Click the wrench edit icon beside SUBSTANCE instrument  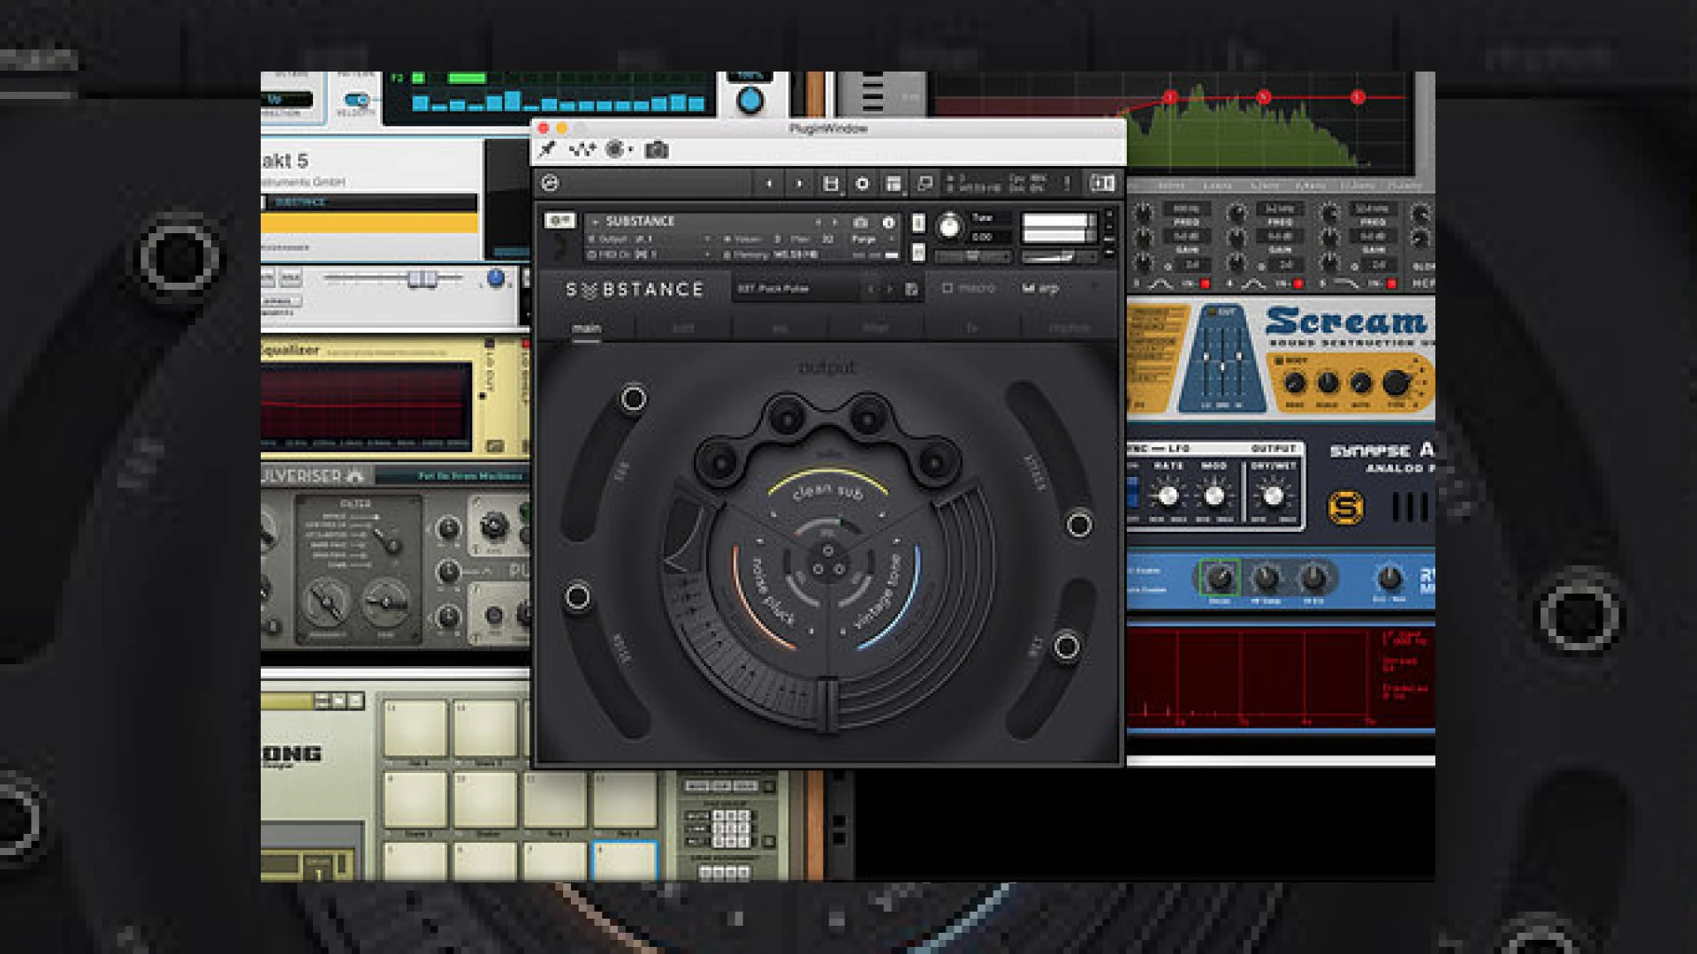tap(559, 221)
